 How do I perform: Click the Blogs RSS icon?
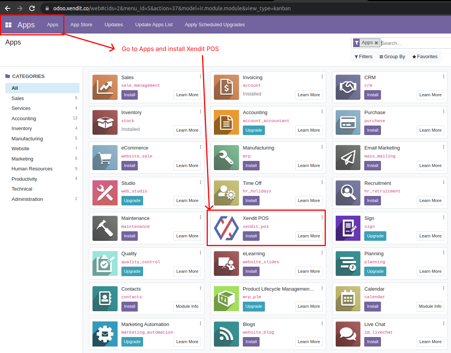point(226,334)
